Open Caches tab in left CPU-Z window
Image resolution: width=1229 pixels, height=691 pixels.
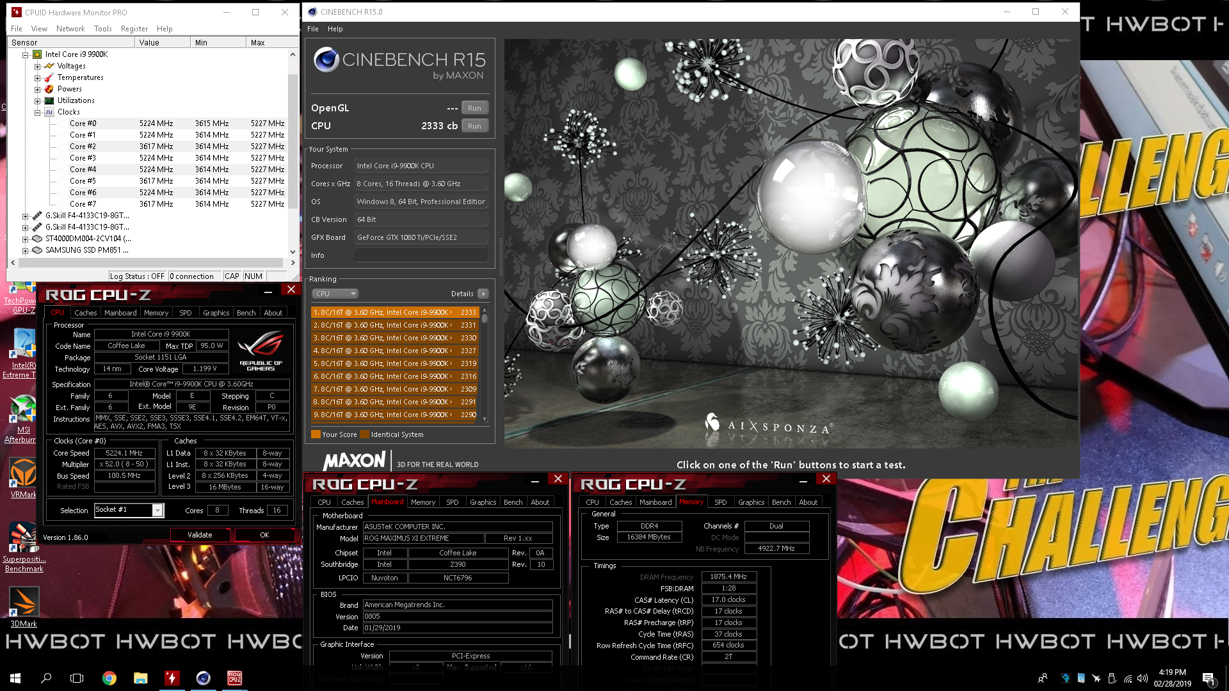pos(85,313)
